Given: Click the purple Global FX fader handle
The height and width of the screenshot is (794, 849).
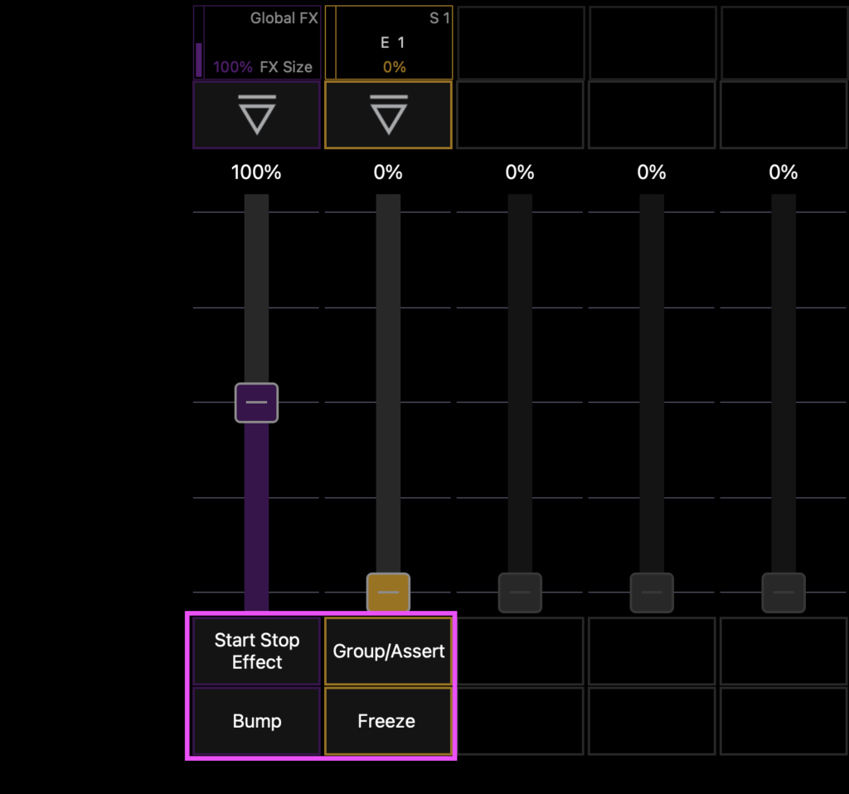Looking at the screenshot, I should (257, 403).
